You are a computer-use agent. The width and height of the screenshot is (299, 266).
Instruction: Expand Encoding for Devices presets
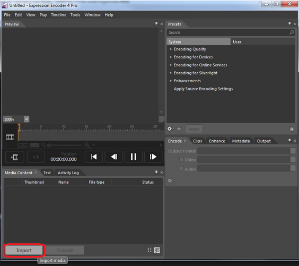click(x=171, y=57)
